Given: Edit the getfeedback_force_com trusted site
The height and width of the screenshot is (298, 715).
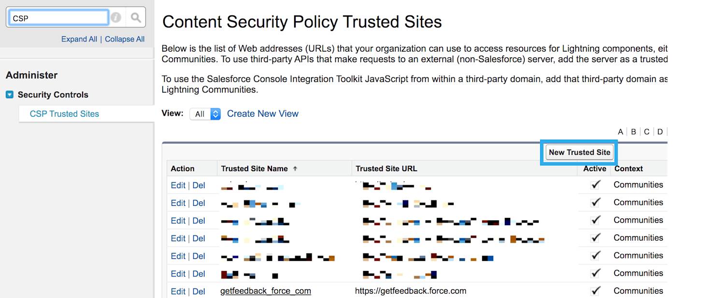Looking at the screenshot, I should point(178,291).
